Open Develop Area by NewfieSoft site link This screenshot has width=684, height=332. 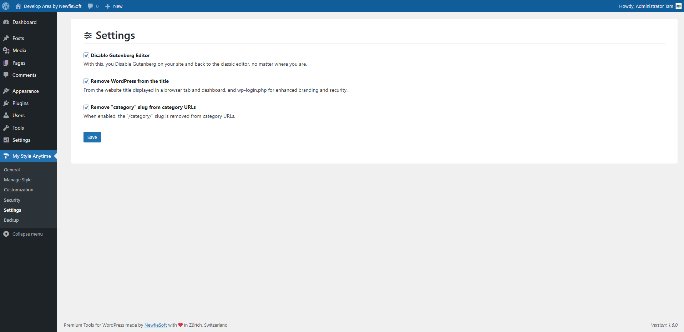click(x=52, y=6)
